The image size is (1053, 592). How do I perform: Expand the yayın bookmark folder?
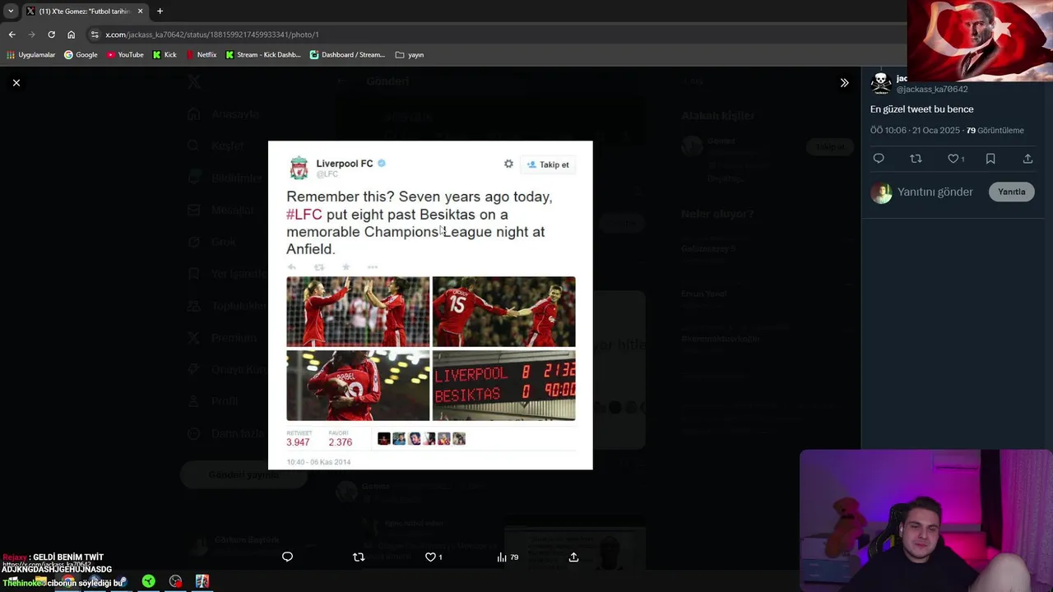(x=410, y=55)
